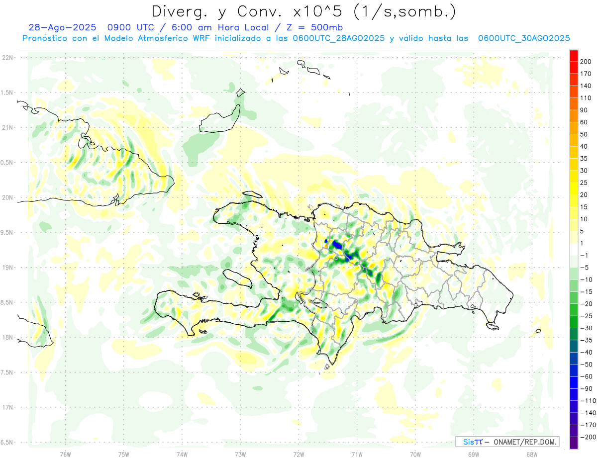Click the chart title 'Diverg. y Conv. x10^5'

248,11
